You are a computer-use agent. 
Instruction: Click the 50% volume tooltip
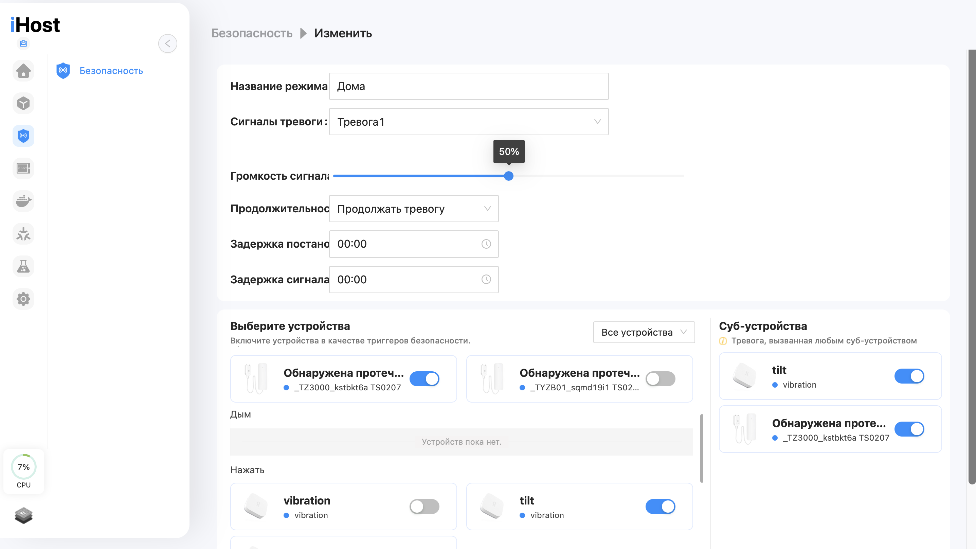[x=509, y=151]
